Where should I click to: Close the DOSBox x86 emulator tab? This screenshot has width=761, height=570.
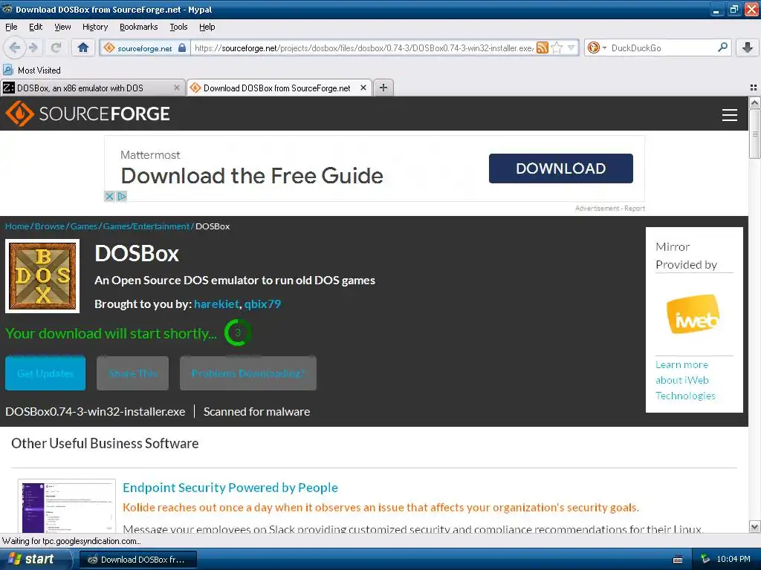click(x=177, y=88)
